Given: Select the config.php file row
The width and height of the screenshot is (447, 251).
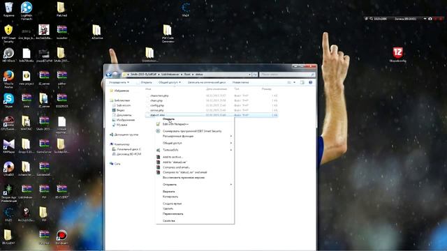Looking at the screenshot, I should tap(212, 105).
